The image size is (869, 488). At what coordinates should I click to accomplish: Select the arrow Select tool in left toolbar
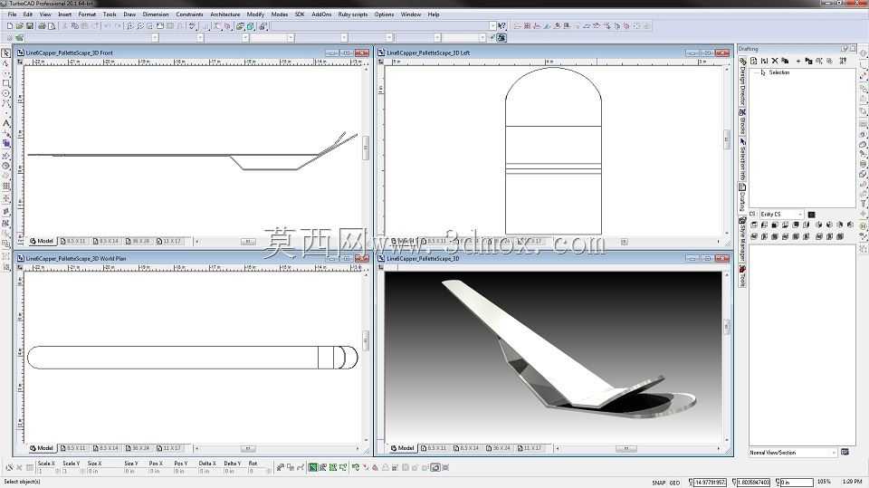tap(6, 53)
